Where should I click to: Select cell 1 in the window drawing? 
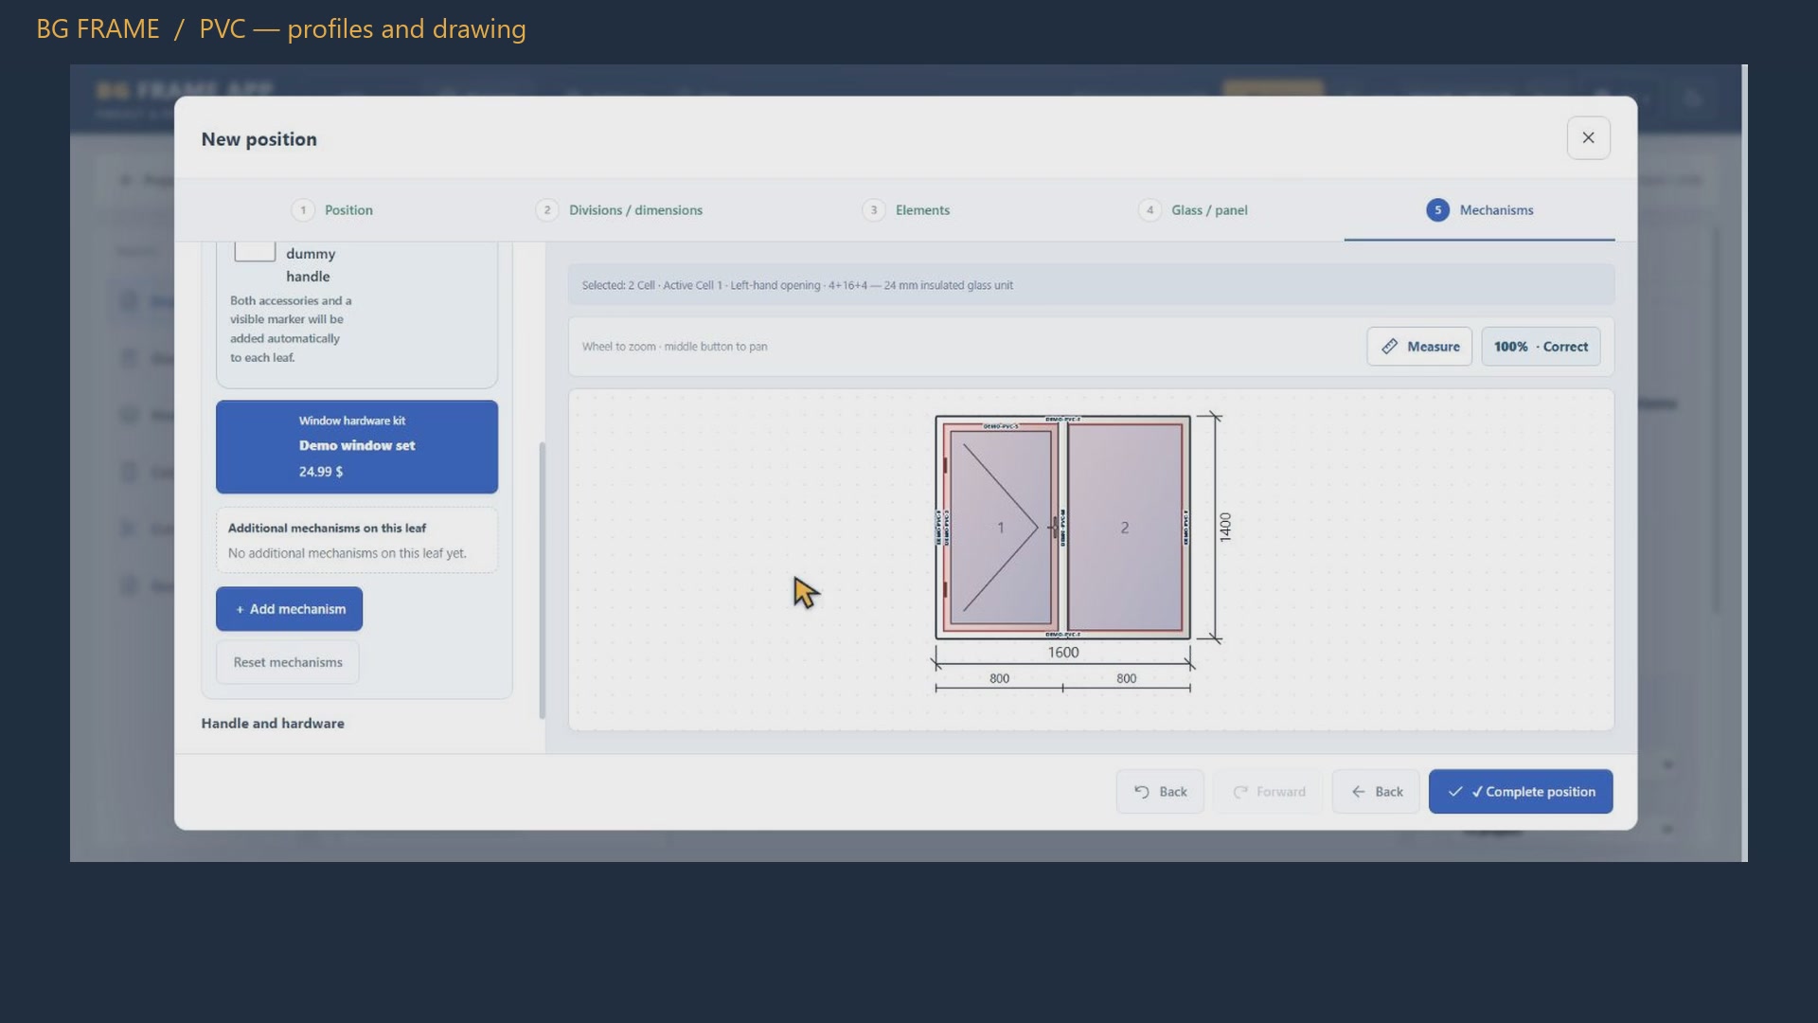pos(1000,528)
